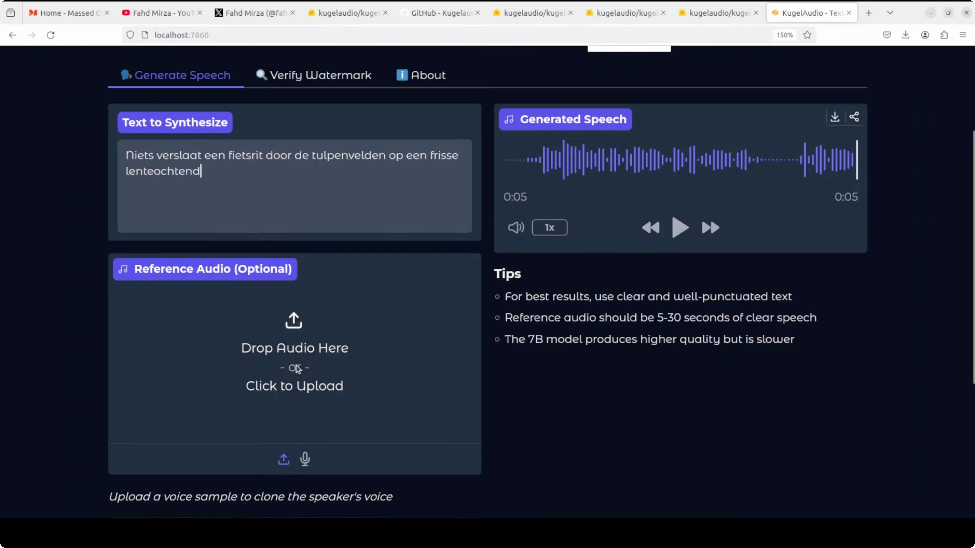975x548 pixels.
Task: Record reference audio with the microphone icon
Action: click(305, 459)
